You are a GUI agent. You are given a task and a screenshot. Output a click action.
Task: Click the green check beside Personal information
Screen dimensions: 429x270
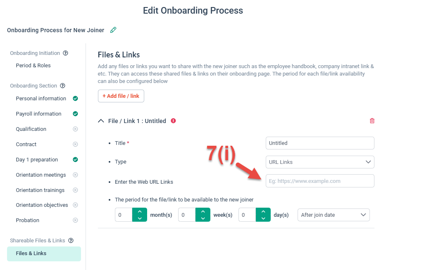(x=75, y=99)
